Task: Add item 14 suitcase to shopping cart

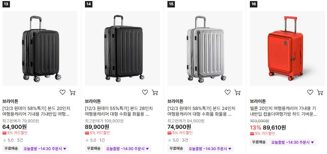Action: [x=155, y=92]
